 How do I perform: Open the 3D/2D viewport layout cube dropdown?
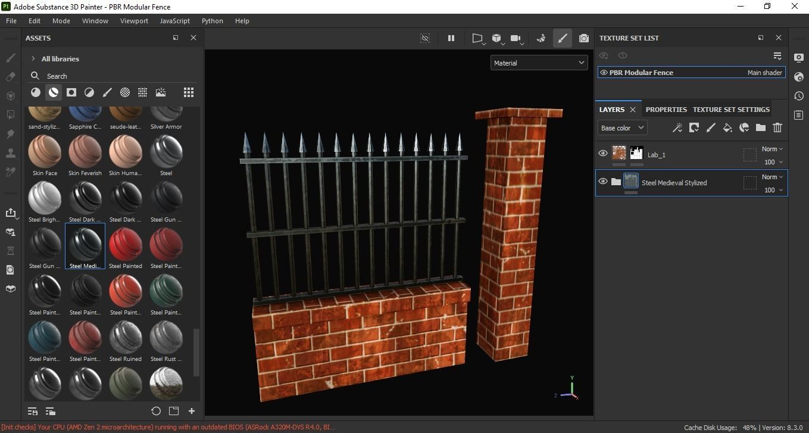(497, 39)
